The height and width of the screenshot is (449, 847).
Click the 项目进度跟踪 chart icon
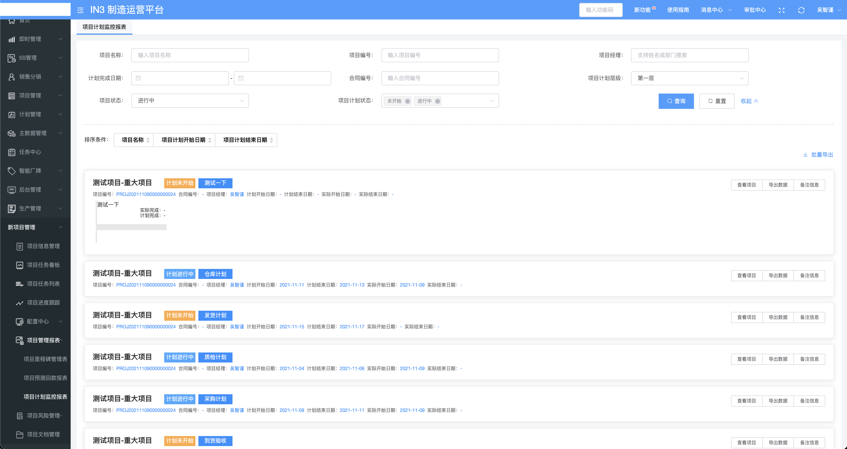[x=20, y=303]
